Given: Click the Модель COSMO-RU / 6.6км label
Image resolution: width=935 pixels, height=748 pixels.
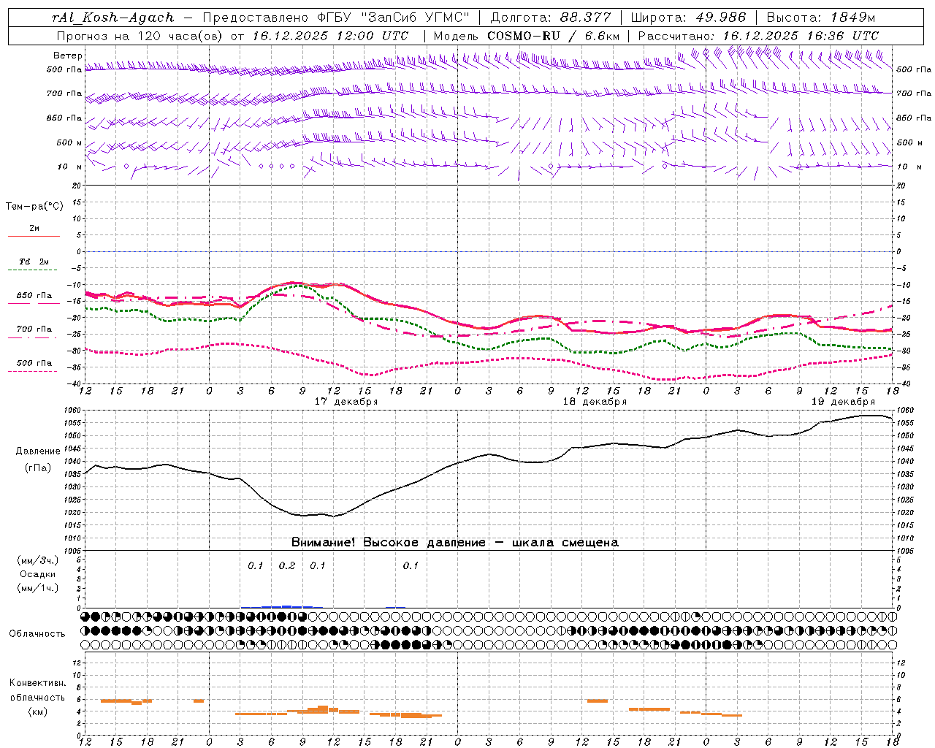Looking at the screenshot, I should point(527,36).
